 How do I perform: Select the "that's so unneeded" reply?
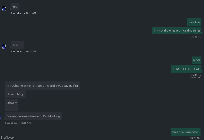click(x=185, y=132)
